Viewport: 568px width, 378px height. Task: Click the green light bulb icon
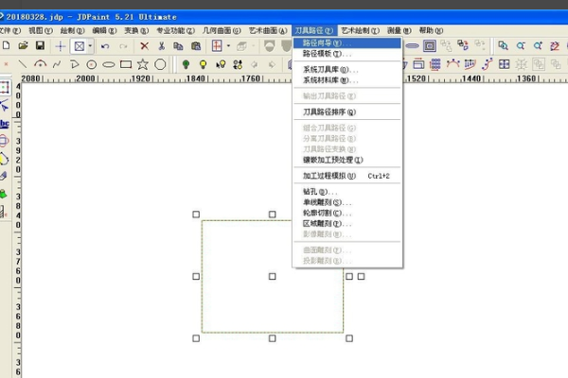pyautogui.click(x=186, y=64)
